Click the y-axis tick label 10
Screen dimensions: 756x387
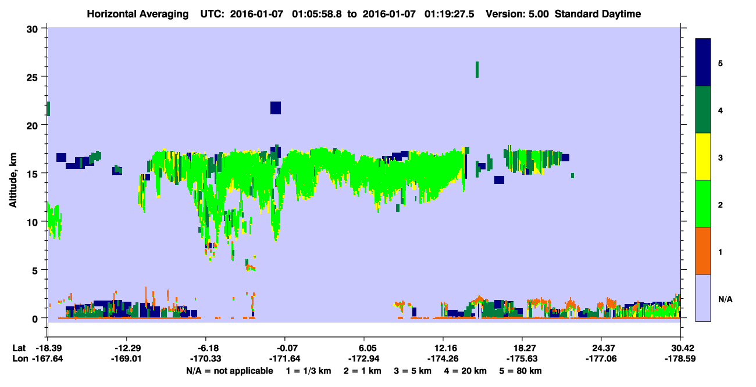34,222
